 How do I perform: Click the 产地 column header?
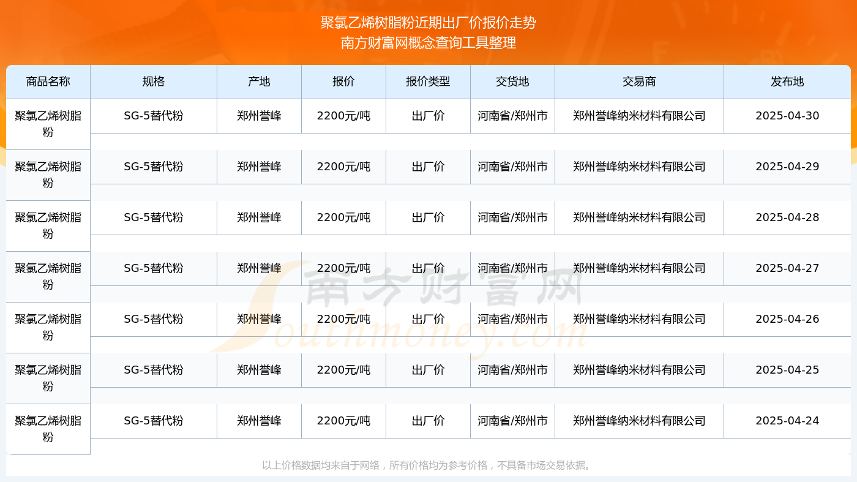click(x=259, y=81)
